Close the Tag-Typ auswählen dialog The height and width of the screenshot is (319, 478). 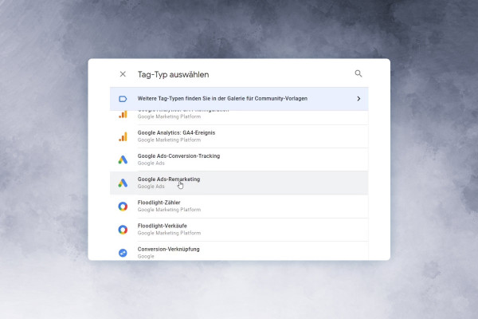(123, 74)
